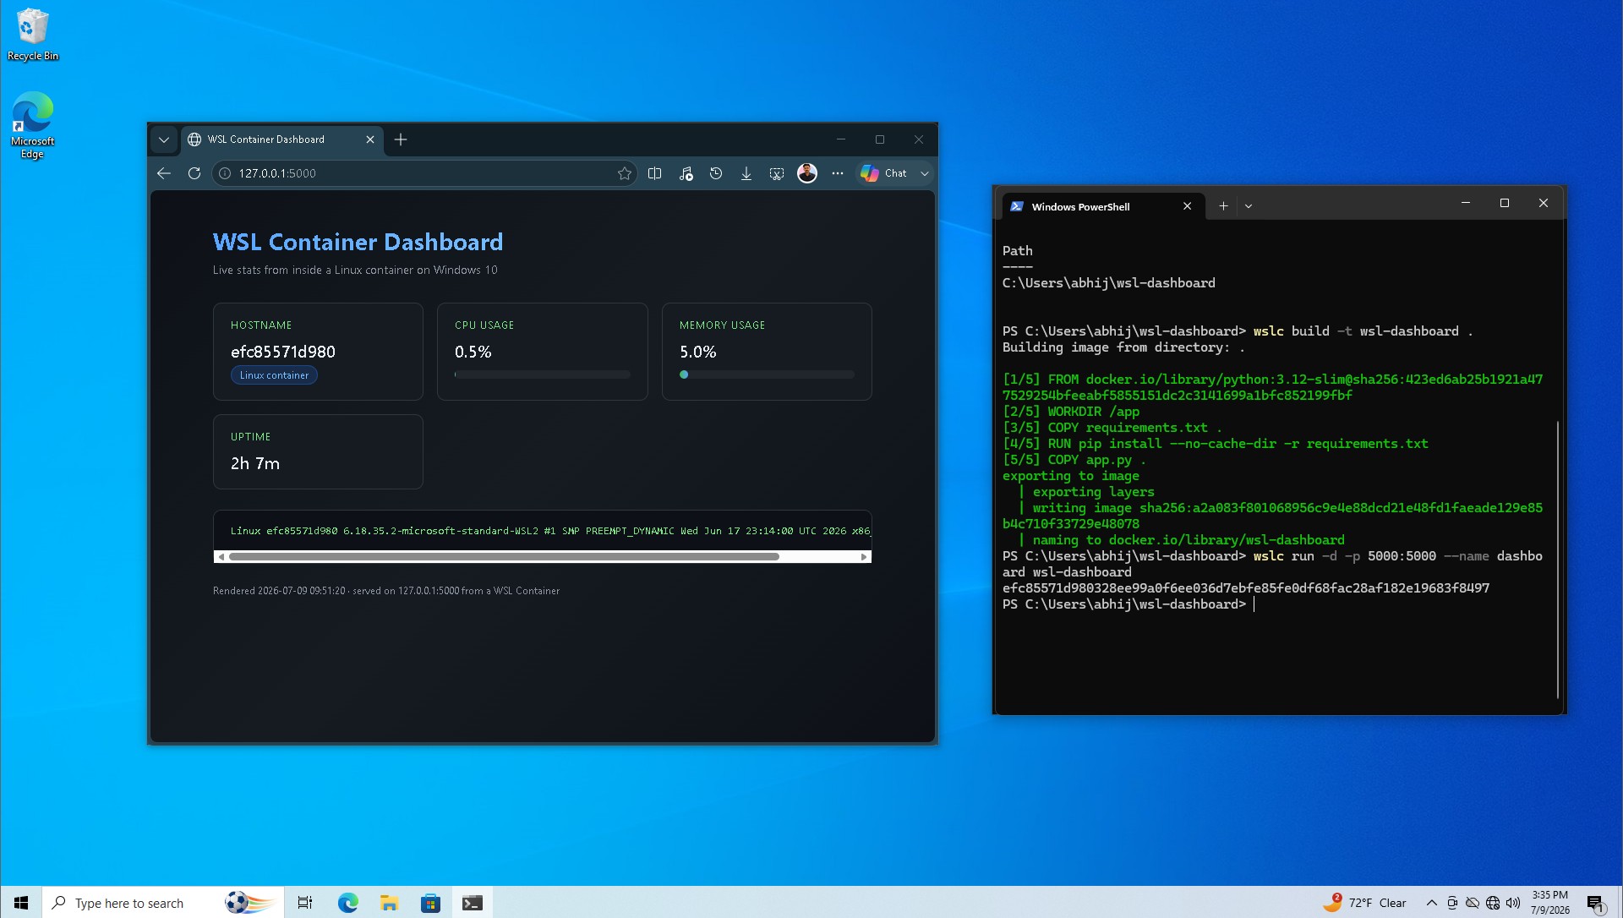The width and height of the screenshot is (1623, 918).
Task: Open the volume control in system tray
Action: [1513, 903]
